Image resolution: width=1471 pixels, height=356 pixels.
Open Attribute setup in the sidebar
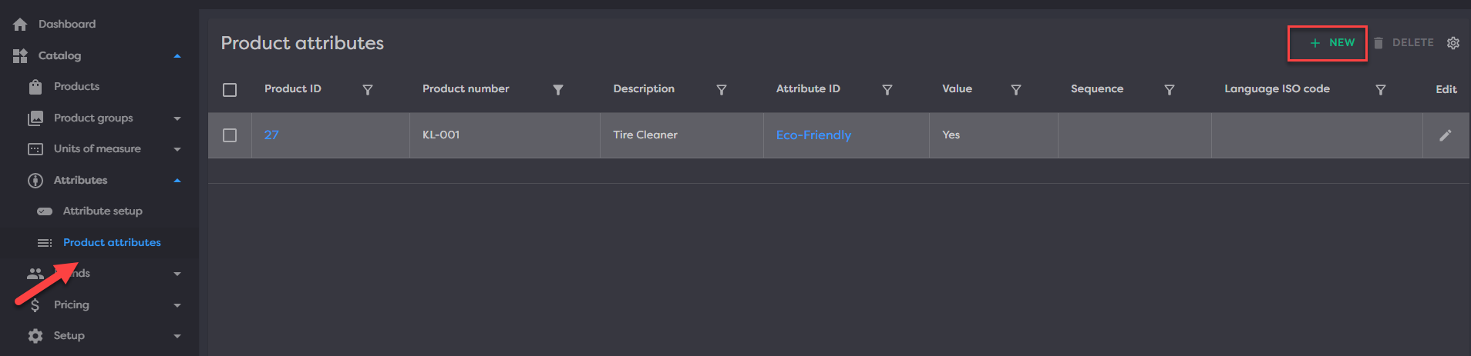click(103, 211)
